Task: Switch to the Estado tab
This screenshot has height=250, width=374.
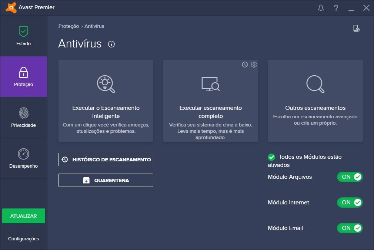Action: (23, 36)
